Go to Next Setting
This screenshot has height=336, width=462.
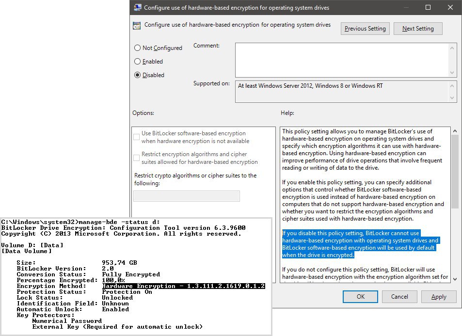[x=418, y=29]
